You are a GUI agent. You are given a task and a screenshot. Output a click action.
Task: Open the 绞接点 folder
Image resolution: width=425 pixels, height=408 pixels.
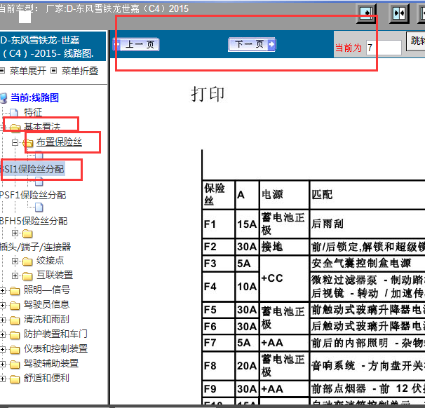(50, 260)
